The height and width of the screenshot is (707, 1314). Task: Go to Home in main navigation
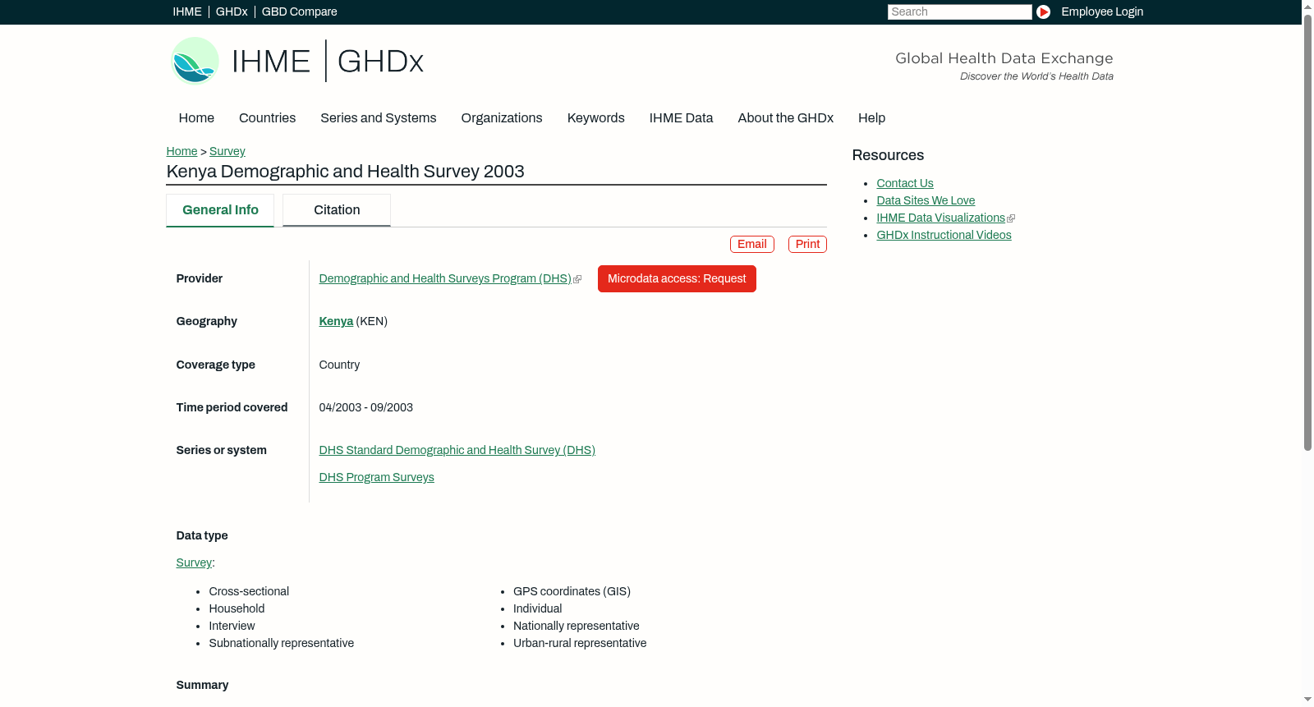(196, 118)
